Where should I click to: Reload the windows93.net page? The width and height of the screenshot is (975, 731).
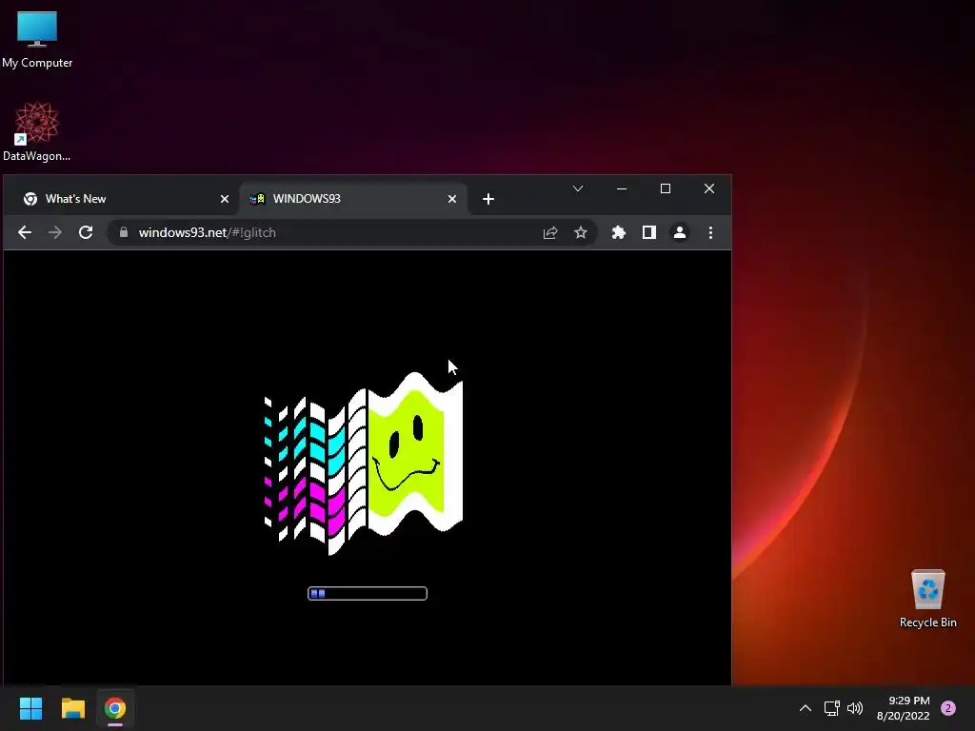coord(86,232)
